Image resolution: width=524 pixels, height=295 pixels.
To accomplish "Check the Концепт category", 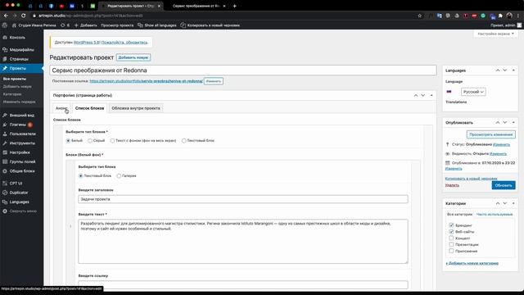I will click(x=451, y=238).
